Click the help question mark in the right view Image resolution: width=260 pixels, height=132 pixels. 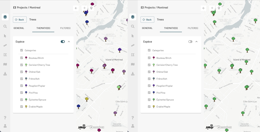(x=133, y=118)
